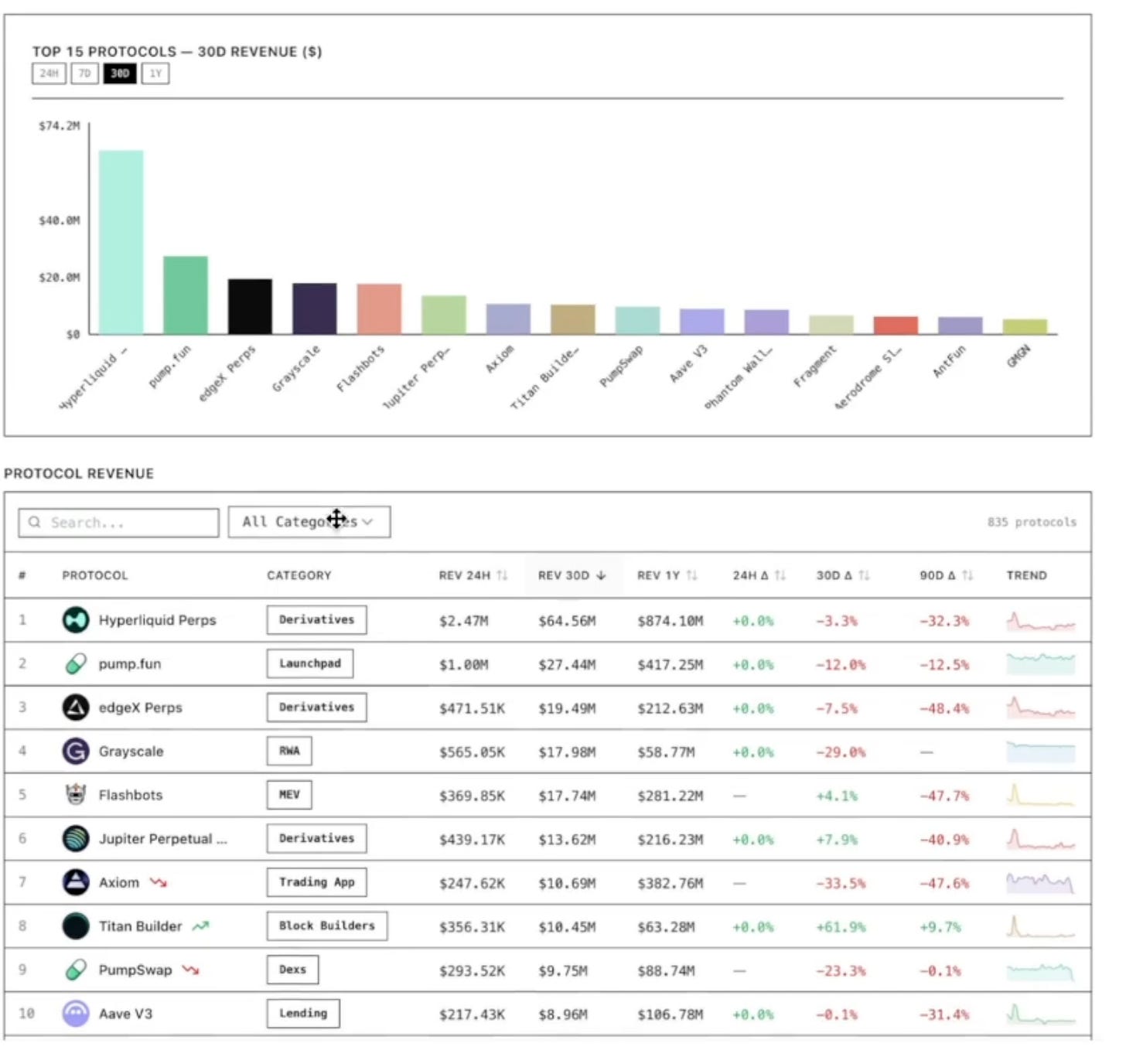Switch chart to 7D timeframe
1126x1057 pixels.
[84, 73]
